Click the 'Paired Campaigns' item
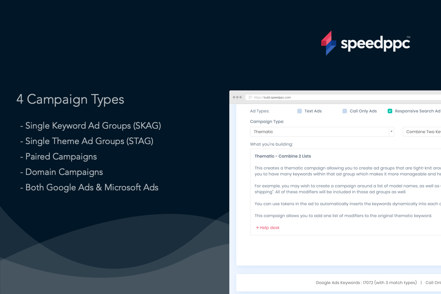This screenshot has width=441, height=294. tap(58, 157)
